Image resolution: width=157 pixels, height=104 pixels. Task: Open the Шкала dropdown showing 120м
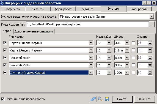[127, 72]
